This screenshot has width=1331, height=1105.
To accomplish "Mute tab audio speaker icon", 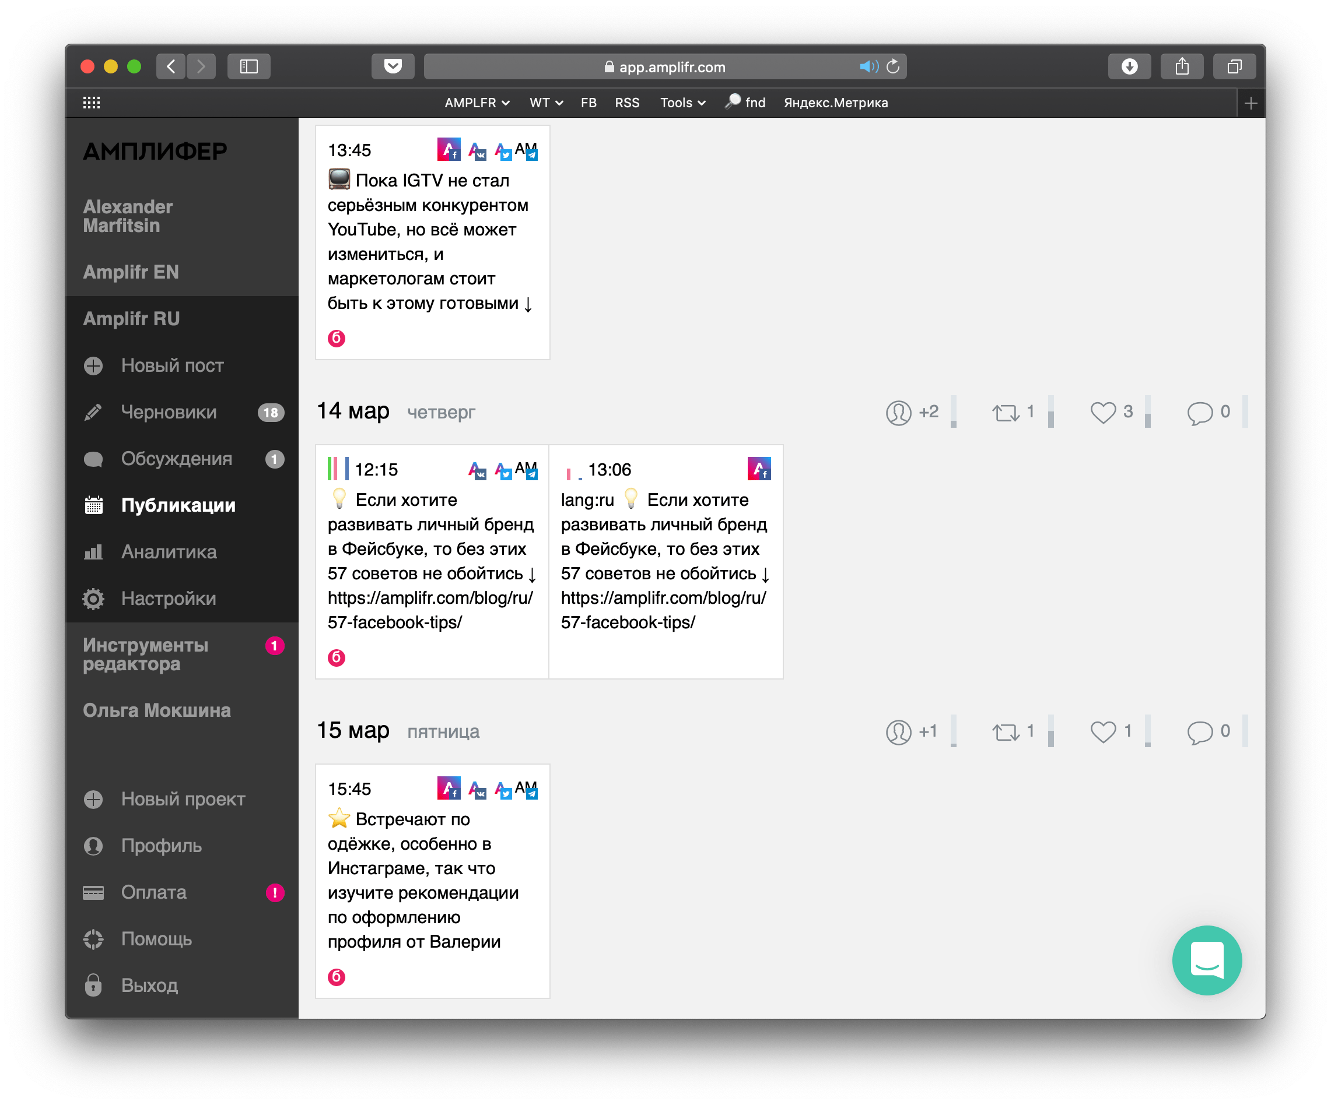I will pos(868,66).
